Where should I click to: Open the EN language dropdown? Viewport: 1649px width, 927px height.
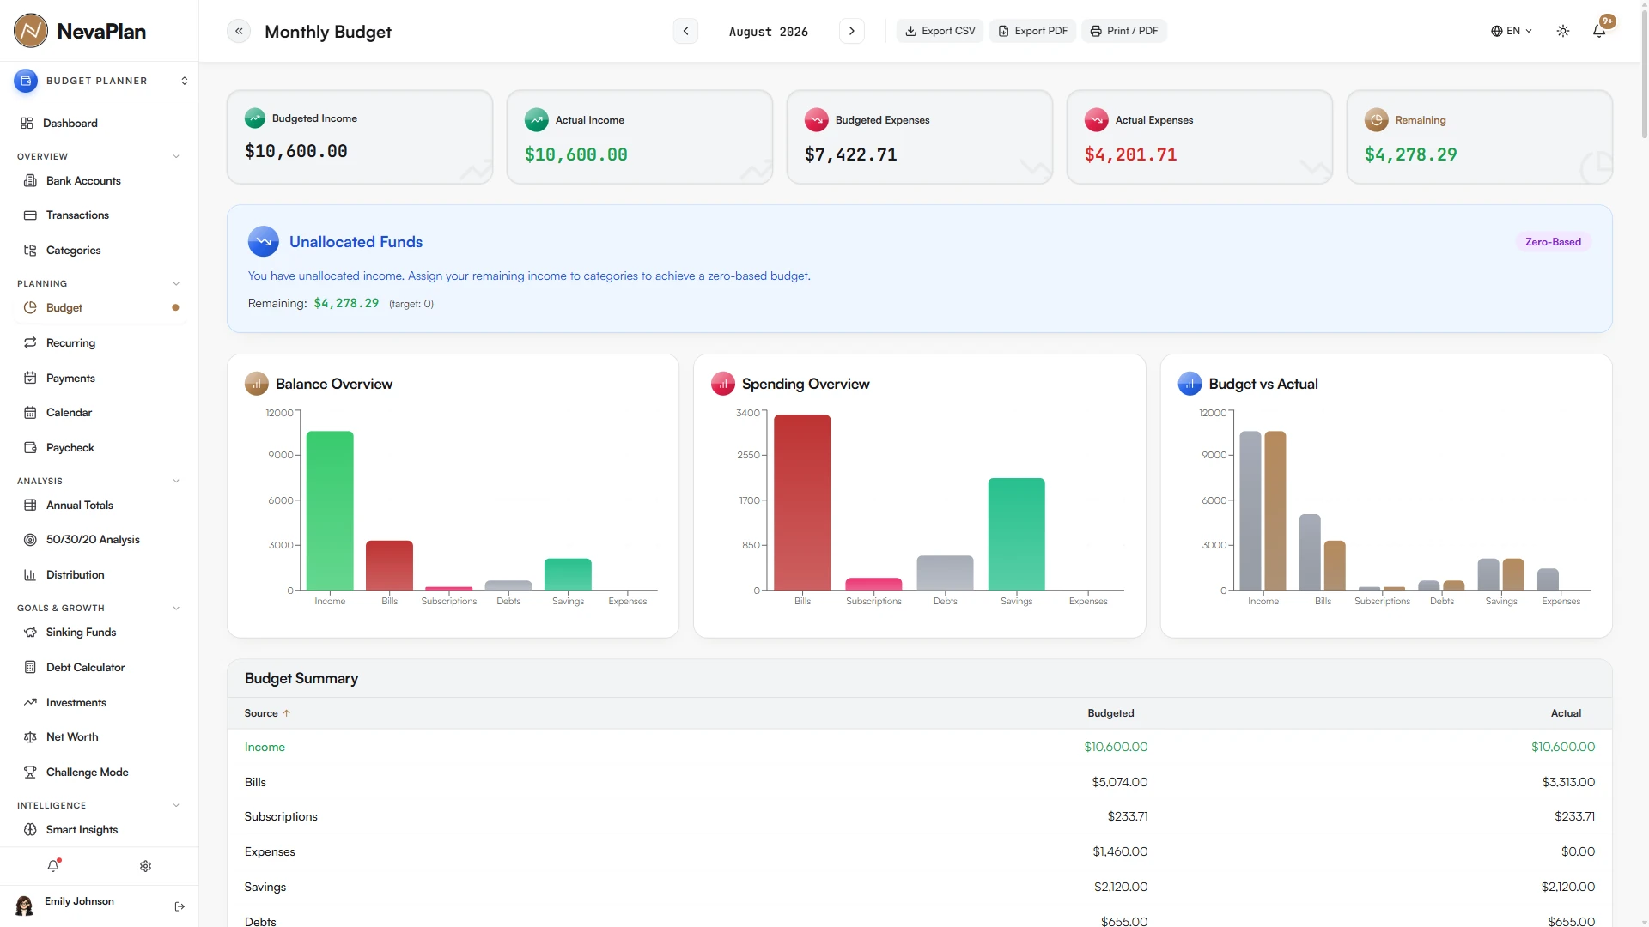[x=1512, y=31]
